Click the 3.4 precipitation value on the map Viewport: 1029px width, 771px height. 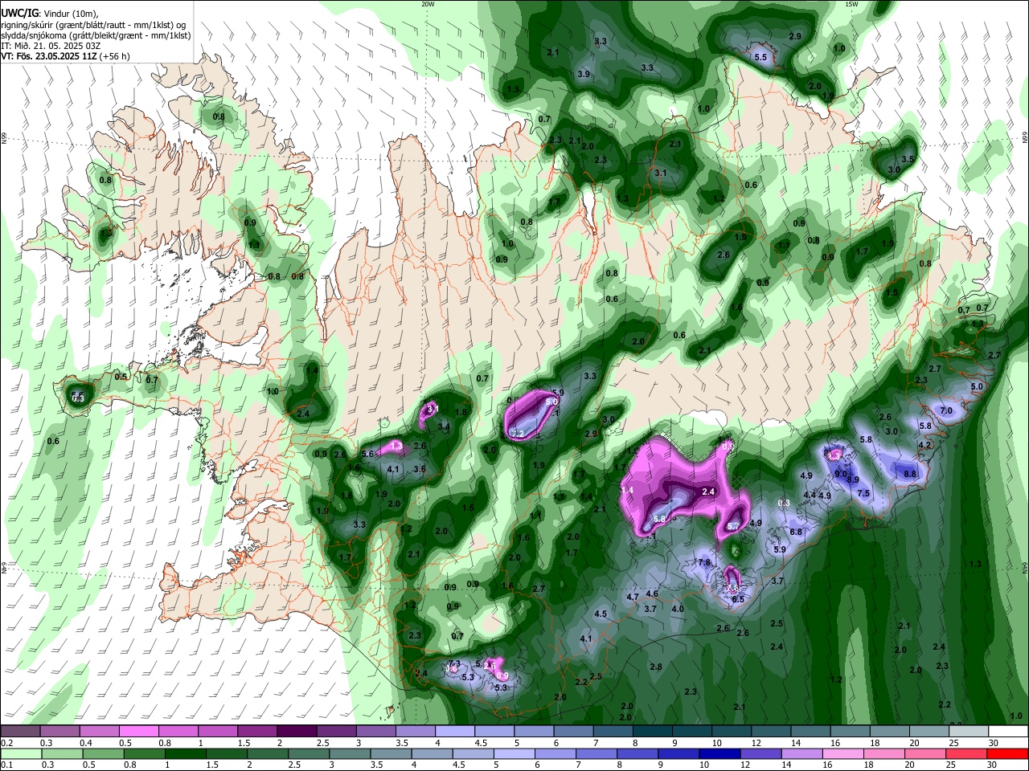[444, 427]
